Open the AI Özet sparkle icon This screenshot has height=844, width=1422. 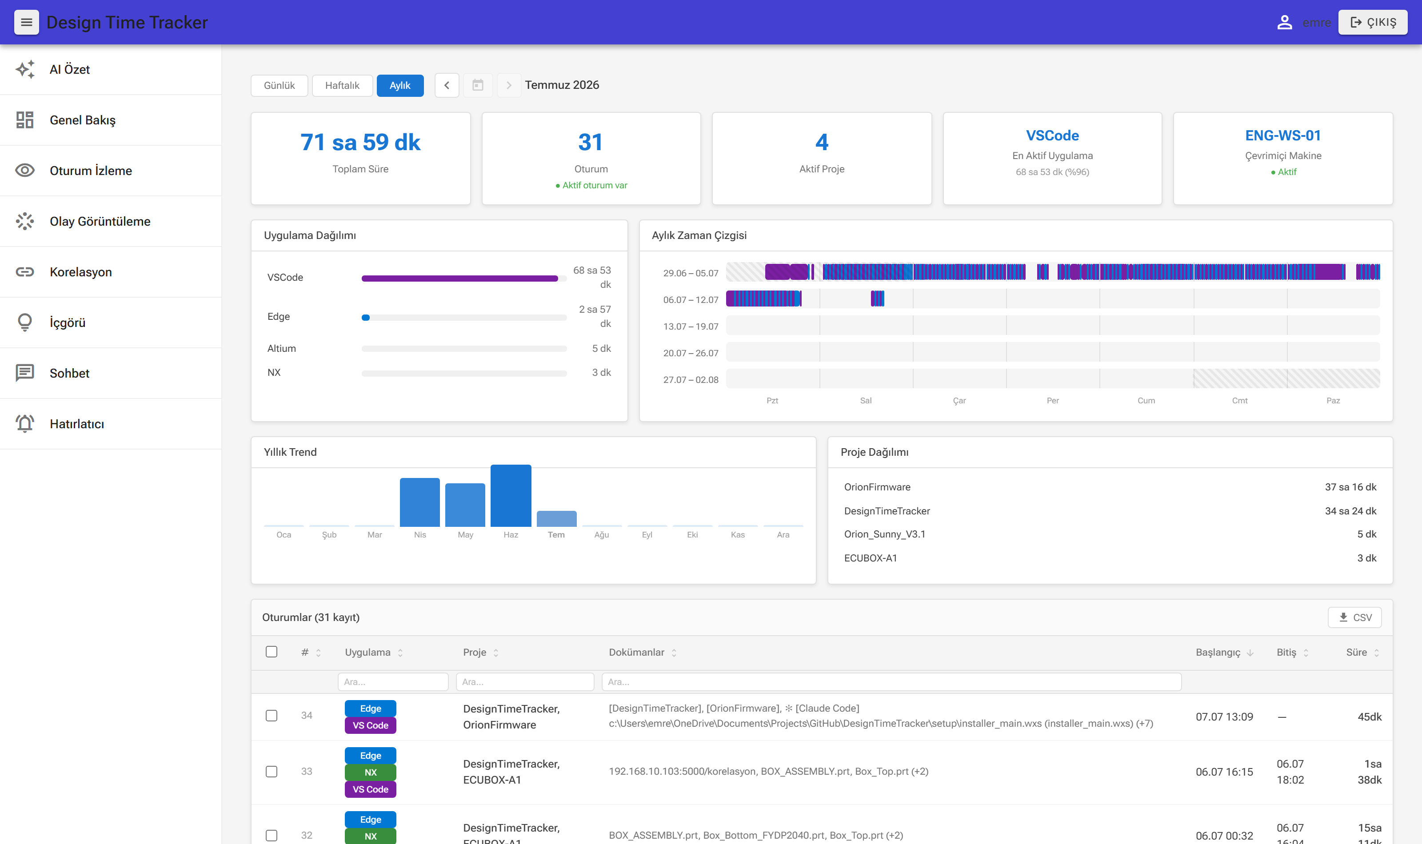click(25, 69)
